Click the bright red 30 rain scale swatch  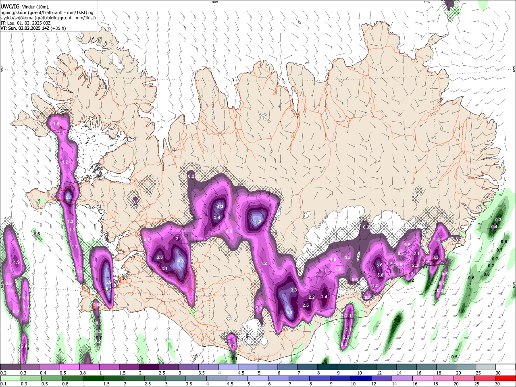pyautogui.click(x=506, y=379)
